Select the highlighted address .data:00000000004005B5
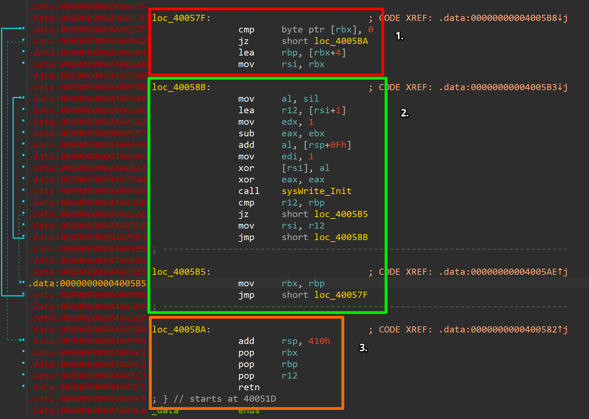Image resolution: width=589 pixels, height=419 pixels. [88, 283]
